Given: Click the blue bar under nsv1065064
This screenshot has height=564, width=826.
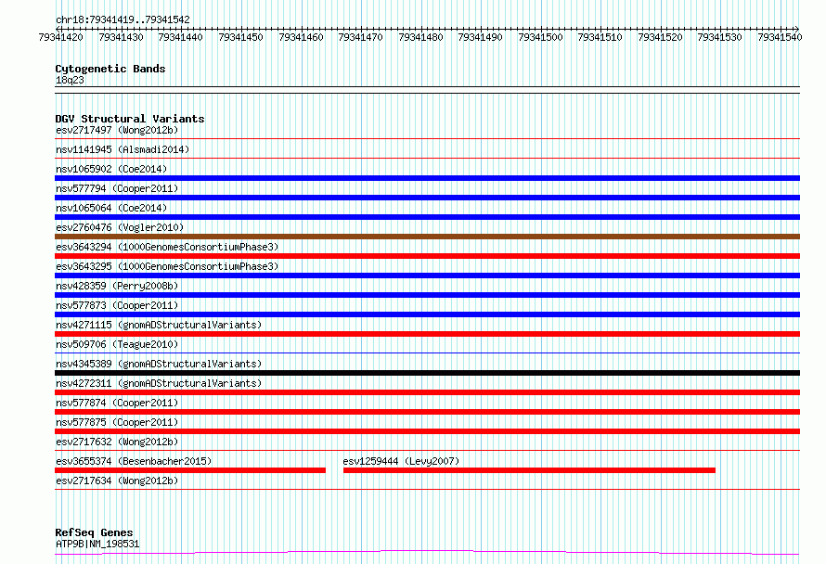Looking at the screenshot, I should point(427,217).
